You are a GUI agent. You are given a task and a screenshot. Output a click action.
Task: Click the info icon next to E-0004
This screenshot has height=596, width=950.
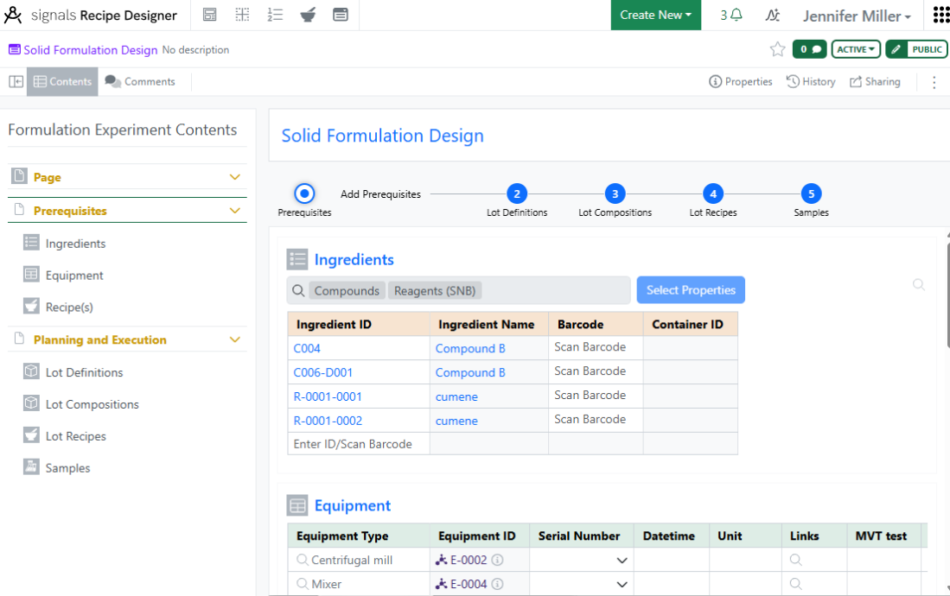[x=497, y=584]
